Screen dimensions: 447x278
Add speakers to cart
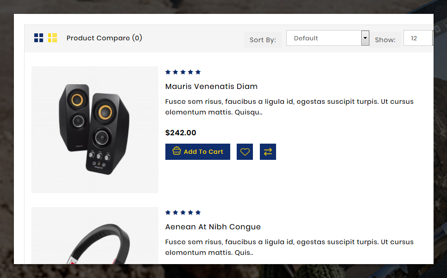tap(197, 152)
